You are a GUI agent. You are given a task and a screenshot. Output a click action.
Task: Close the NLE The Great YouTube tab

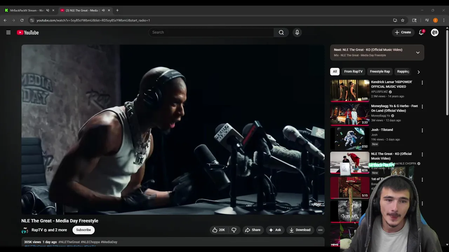point(109,10)
